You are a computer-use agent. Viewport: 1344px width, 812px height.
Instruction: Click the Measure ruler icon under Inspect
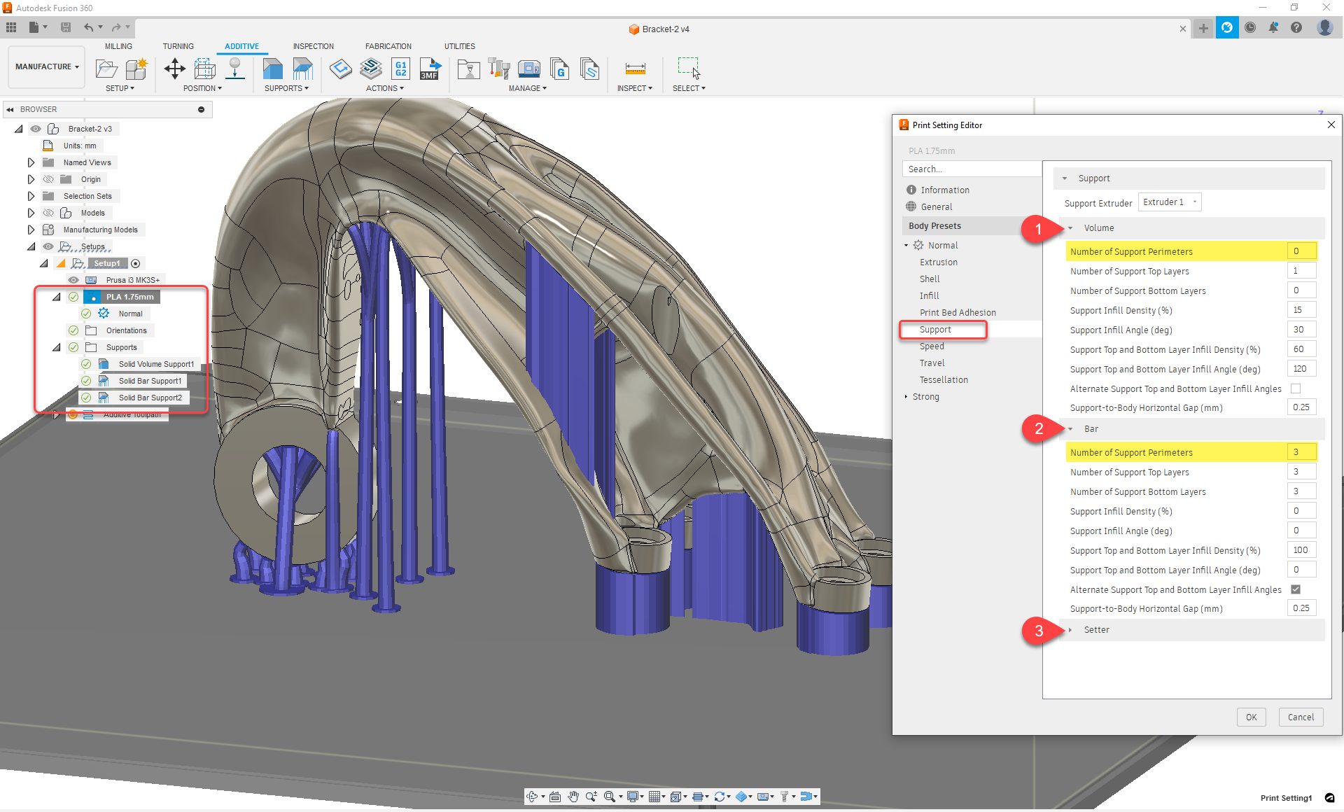(x=635, y=69)
